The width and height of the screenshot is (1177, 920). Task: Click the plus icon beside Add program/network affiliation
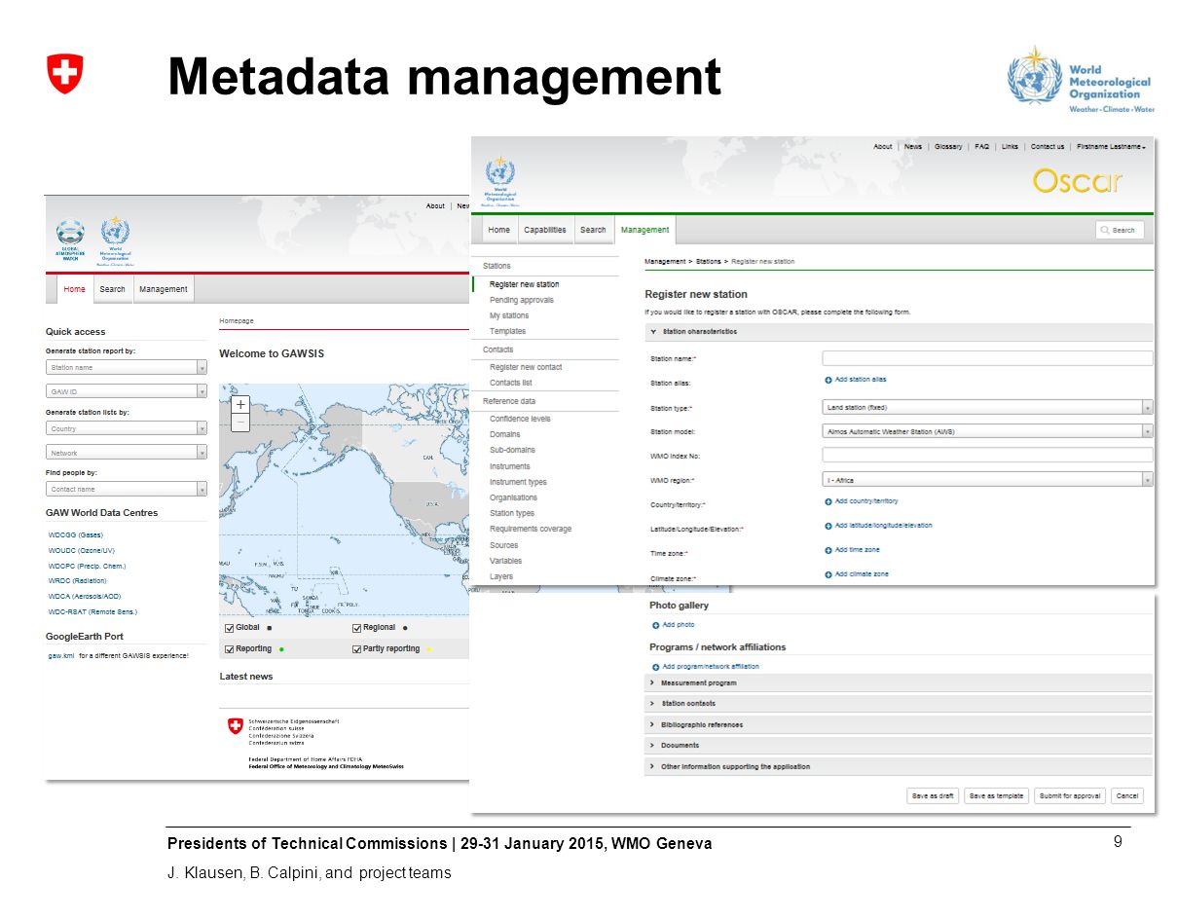[x=656, y=667]
